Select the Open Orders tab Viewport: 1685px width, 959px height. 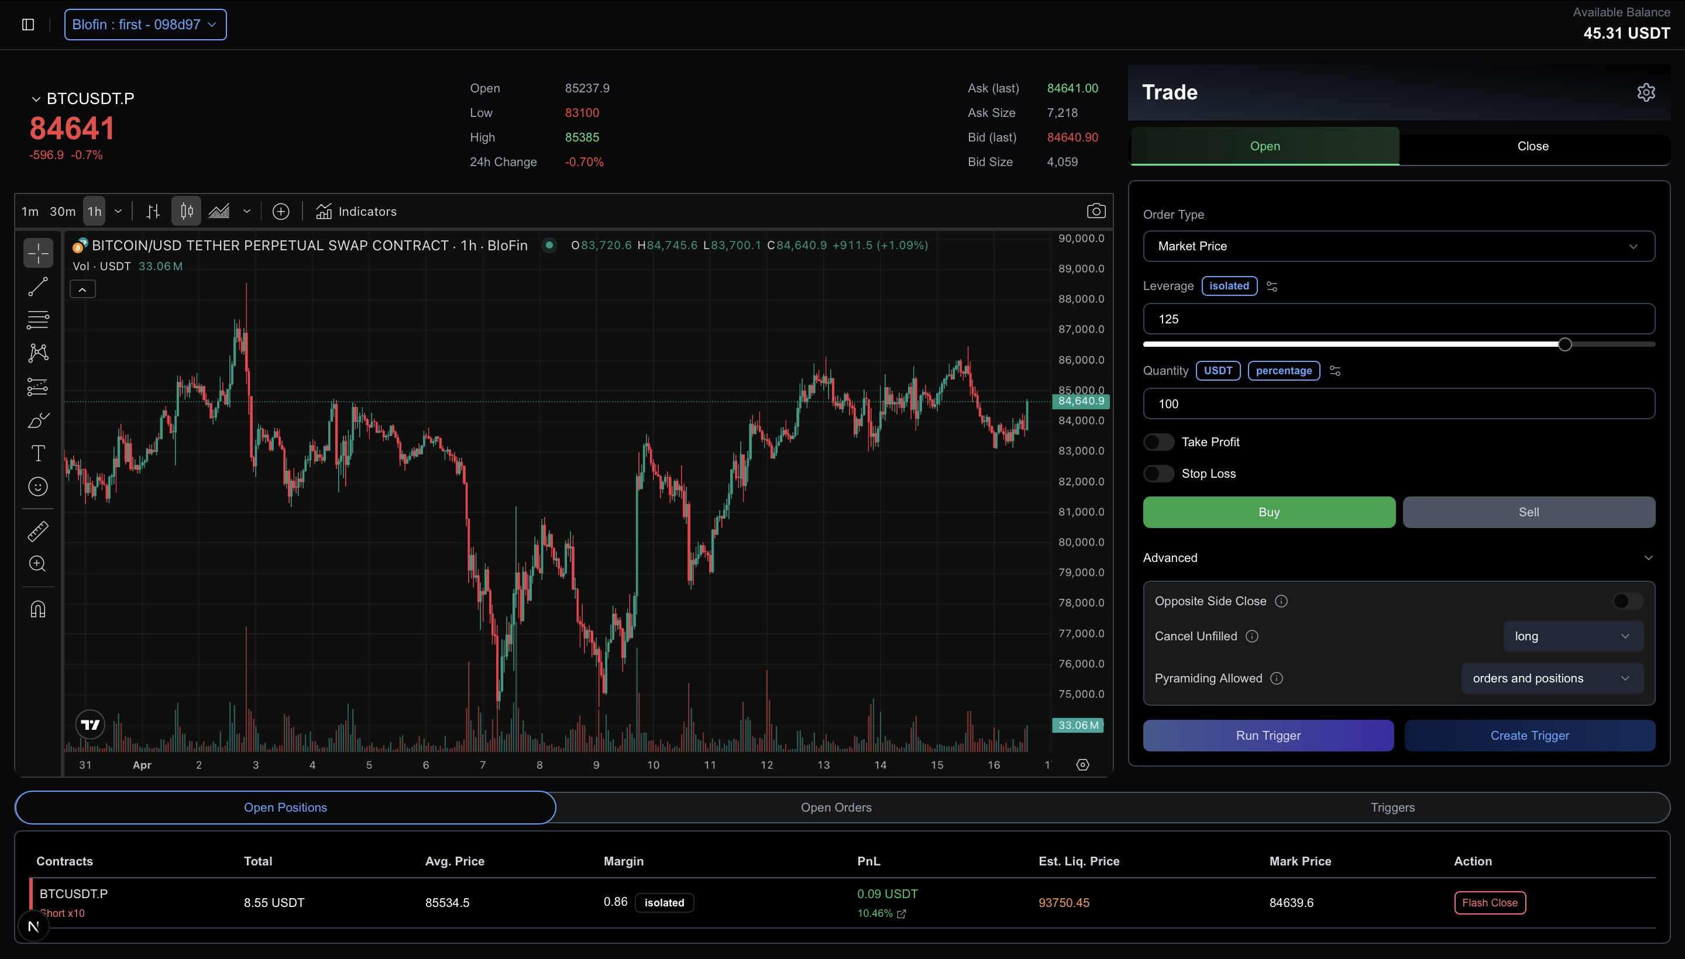835,808
